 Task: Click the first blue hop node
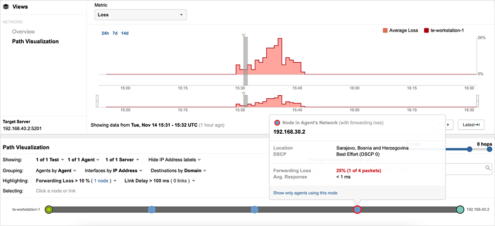tap(152, 210)
